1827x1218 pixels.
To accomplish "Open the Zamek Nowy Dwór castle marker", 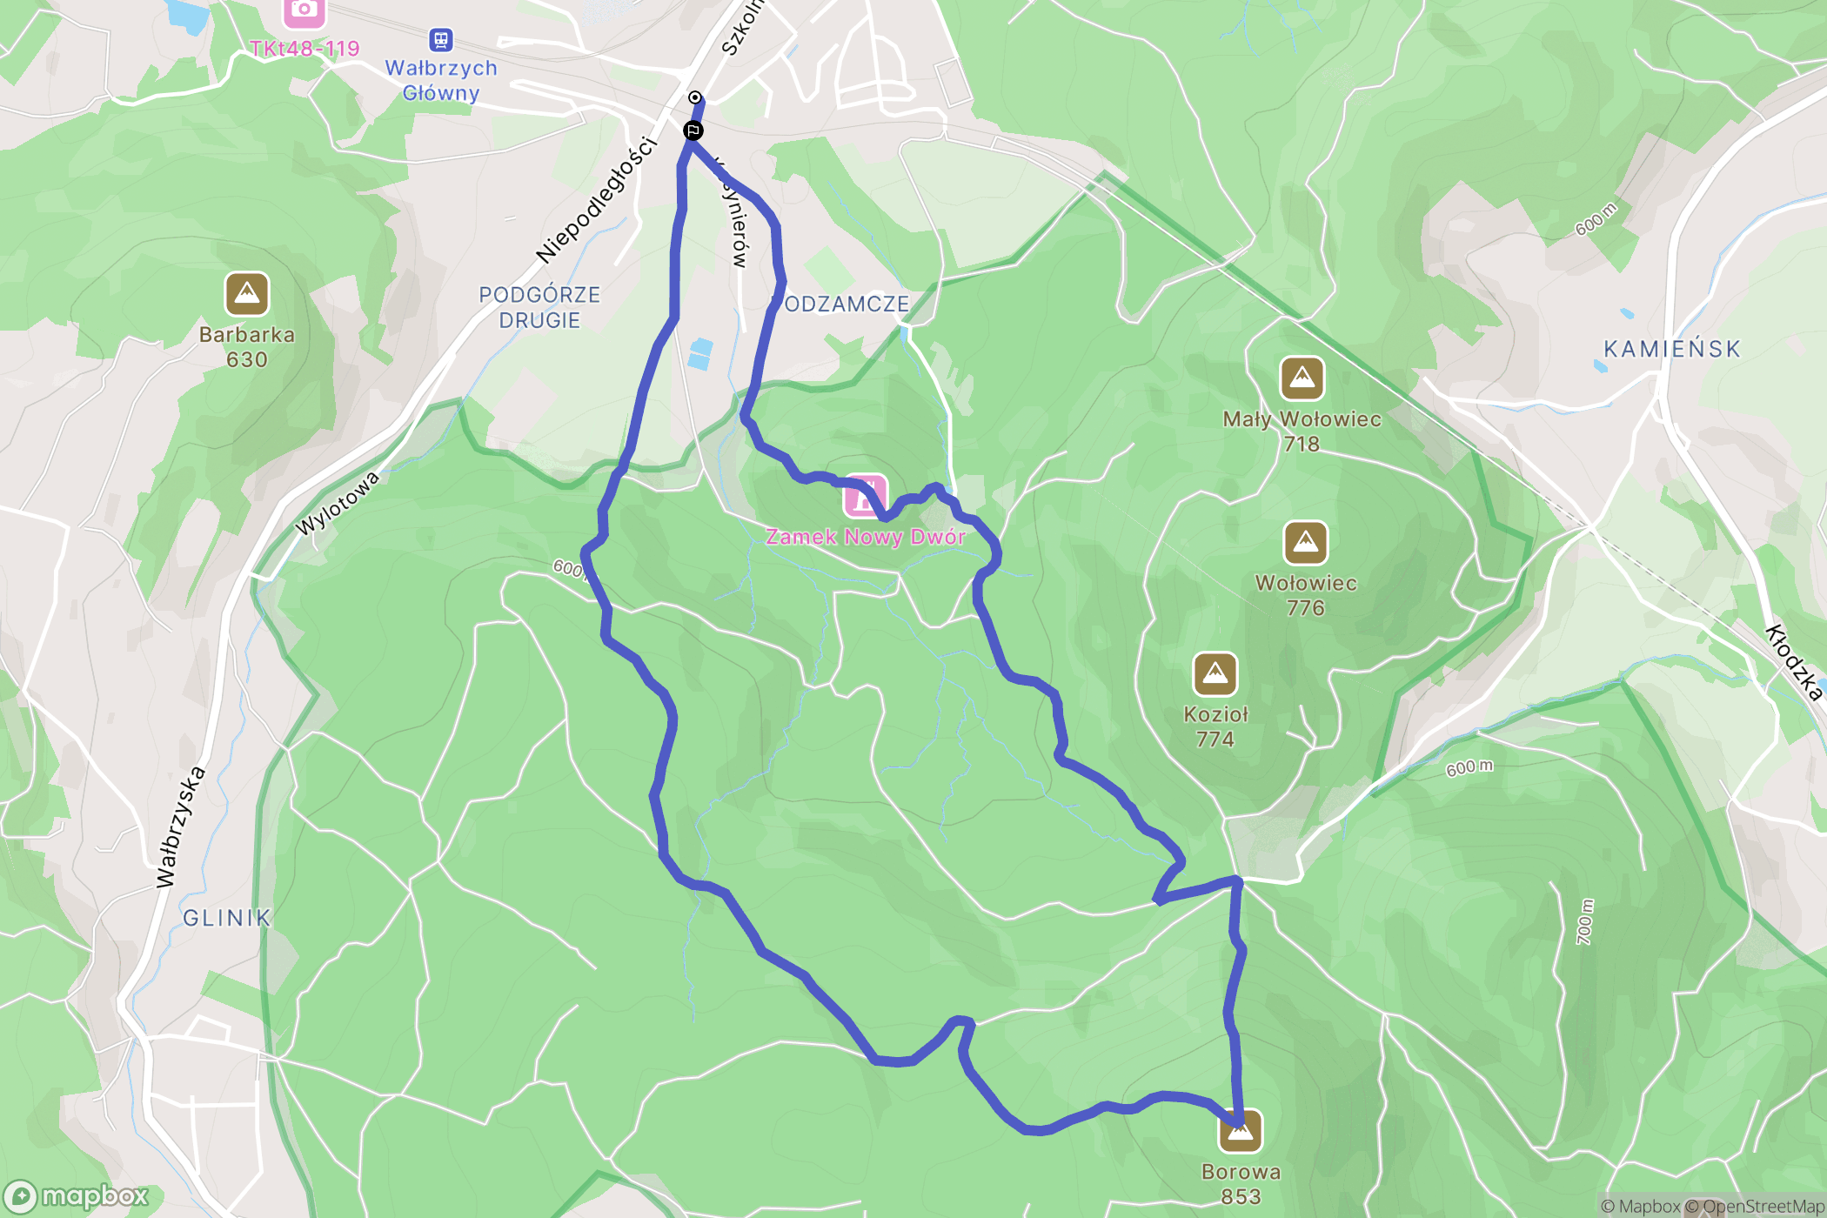I will point(865,497).
